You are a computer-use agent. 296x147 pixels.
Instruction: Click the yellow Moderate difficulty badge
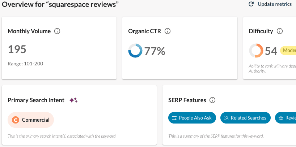[x=289, y=51]
